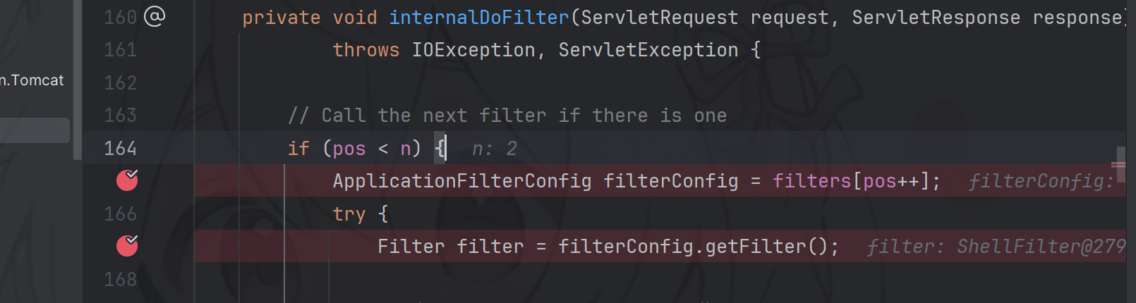Select the .Tomcat item in left panel
Screen dimensions: 1136x303
pyautogui.click(x=33, y=80)
